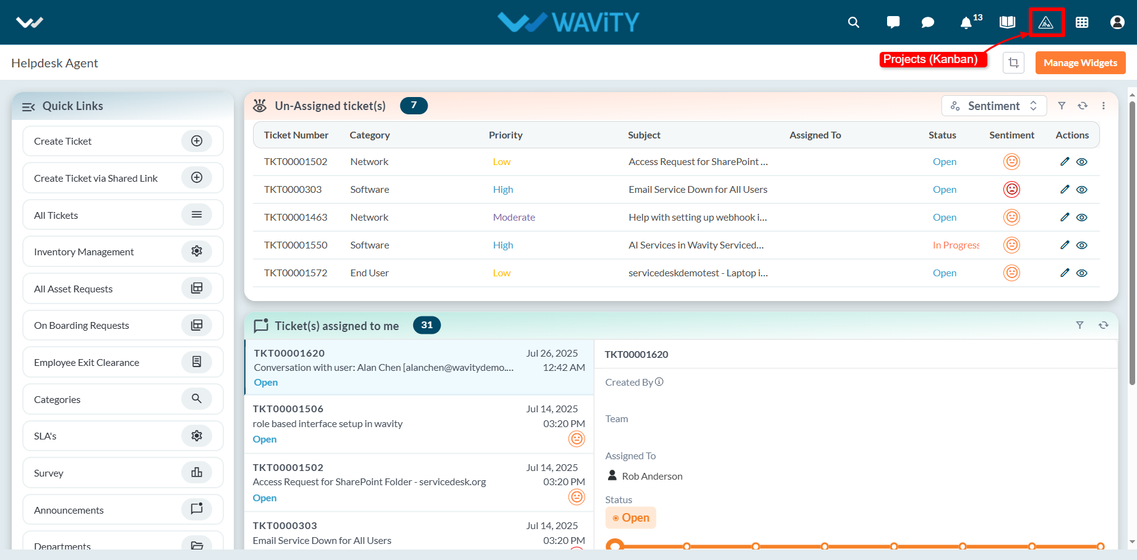
Task: Click the Priority column header
Action: coord(505,135)
